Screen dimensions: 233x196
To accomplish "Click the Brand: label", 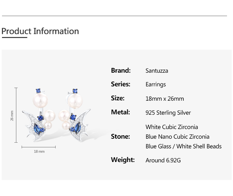I will [x=121, y=70].
